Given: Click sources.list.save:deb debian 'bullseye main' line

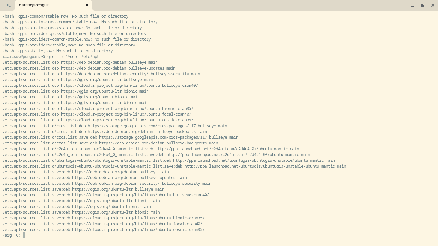Looking at the screenshot, I should click(86, 172).
